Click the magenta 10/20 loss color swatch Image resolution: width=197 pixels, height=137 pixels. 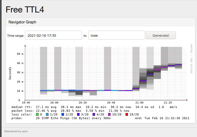[x=109, y=114]
